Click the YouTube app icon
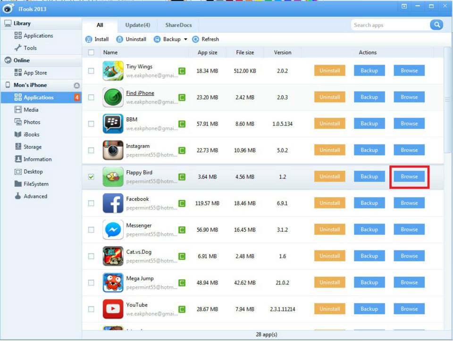The height and width of the screenshot is (341, 453). pyautogui.click(x=113, y=309)
